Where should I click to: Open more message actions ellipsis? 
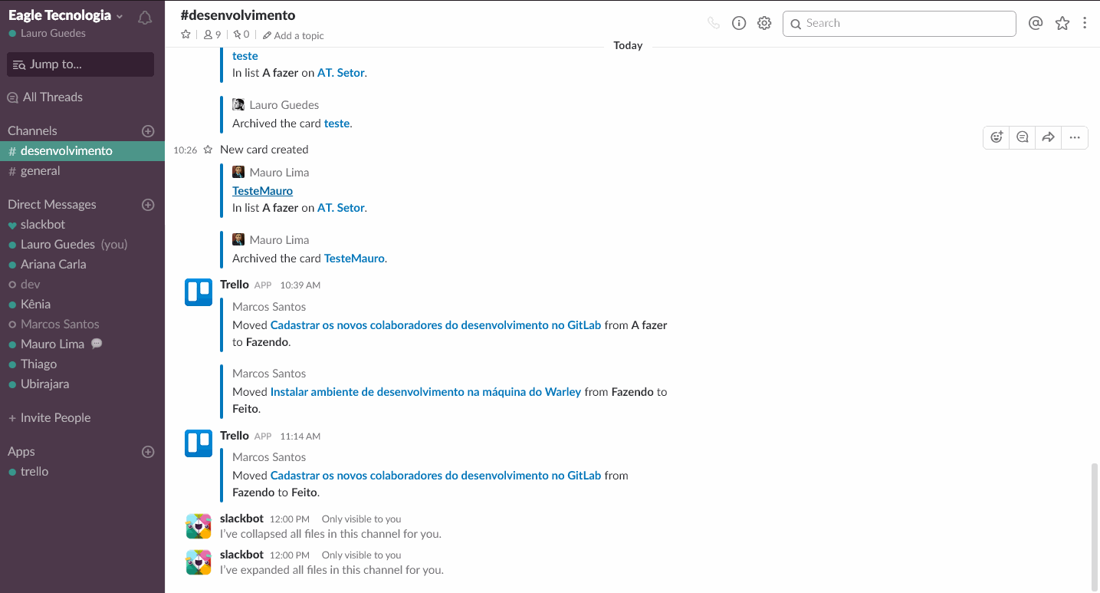tap(1075, 137)
